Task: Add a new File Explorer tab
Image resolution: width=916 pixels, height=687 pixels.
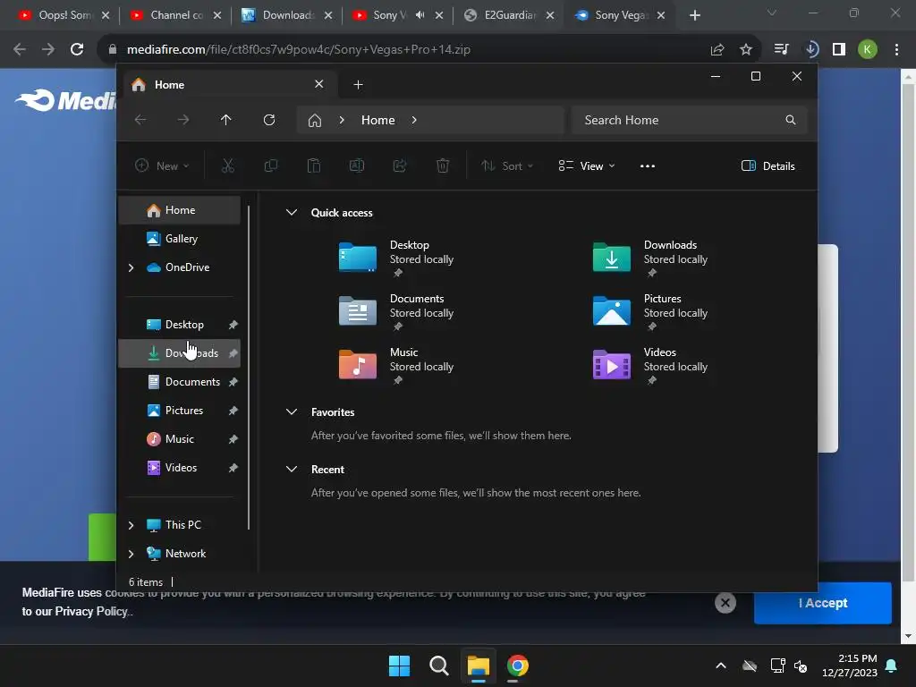Action: (x=358, y=85)
